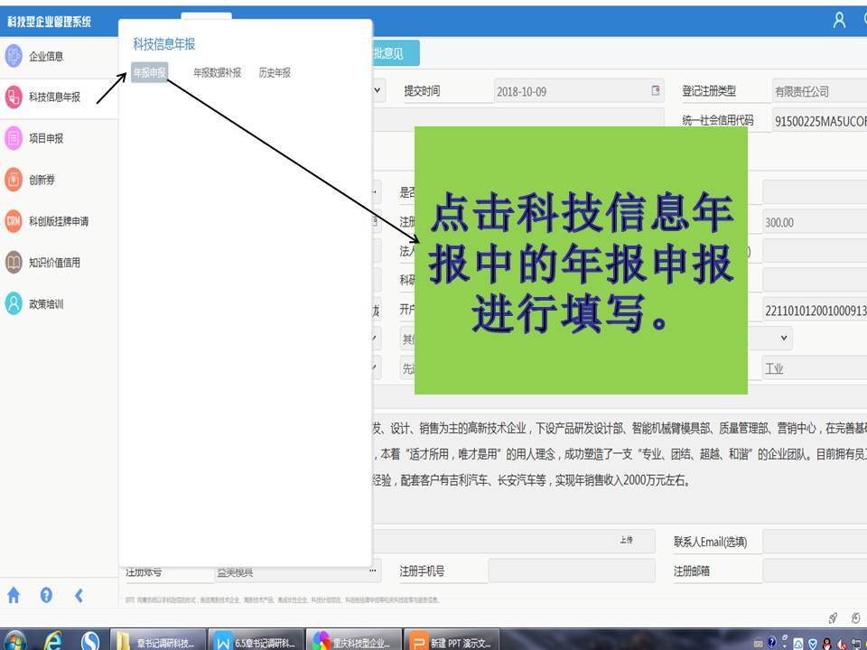Click the 提交时间 date field showing 2018-10-09
This screenshot has height=650, width=867.
point(578,91)
